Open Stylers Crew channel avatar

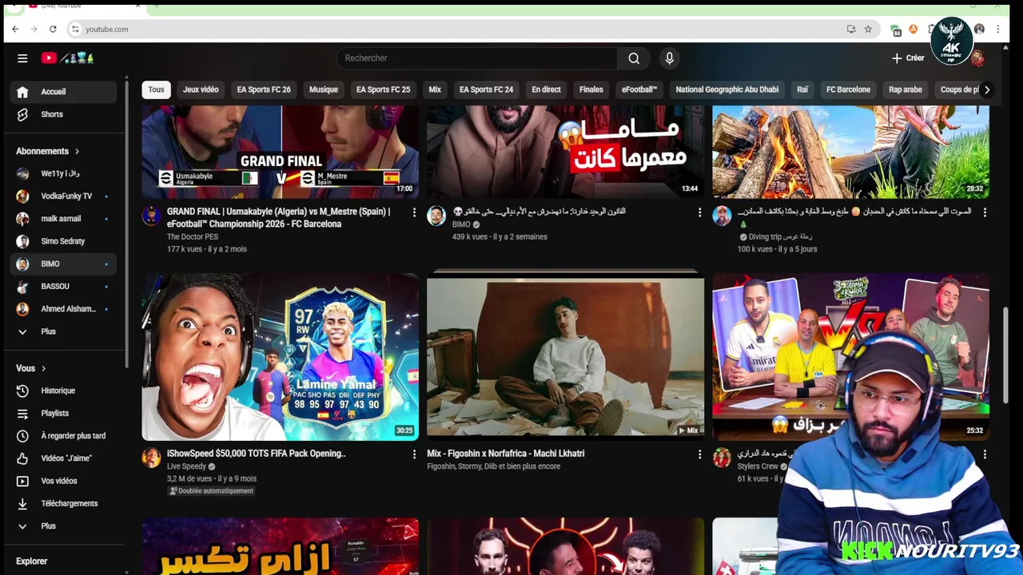[x=722, y=458]
